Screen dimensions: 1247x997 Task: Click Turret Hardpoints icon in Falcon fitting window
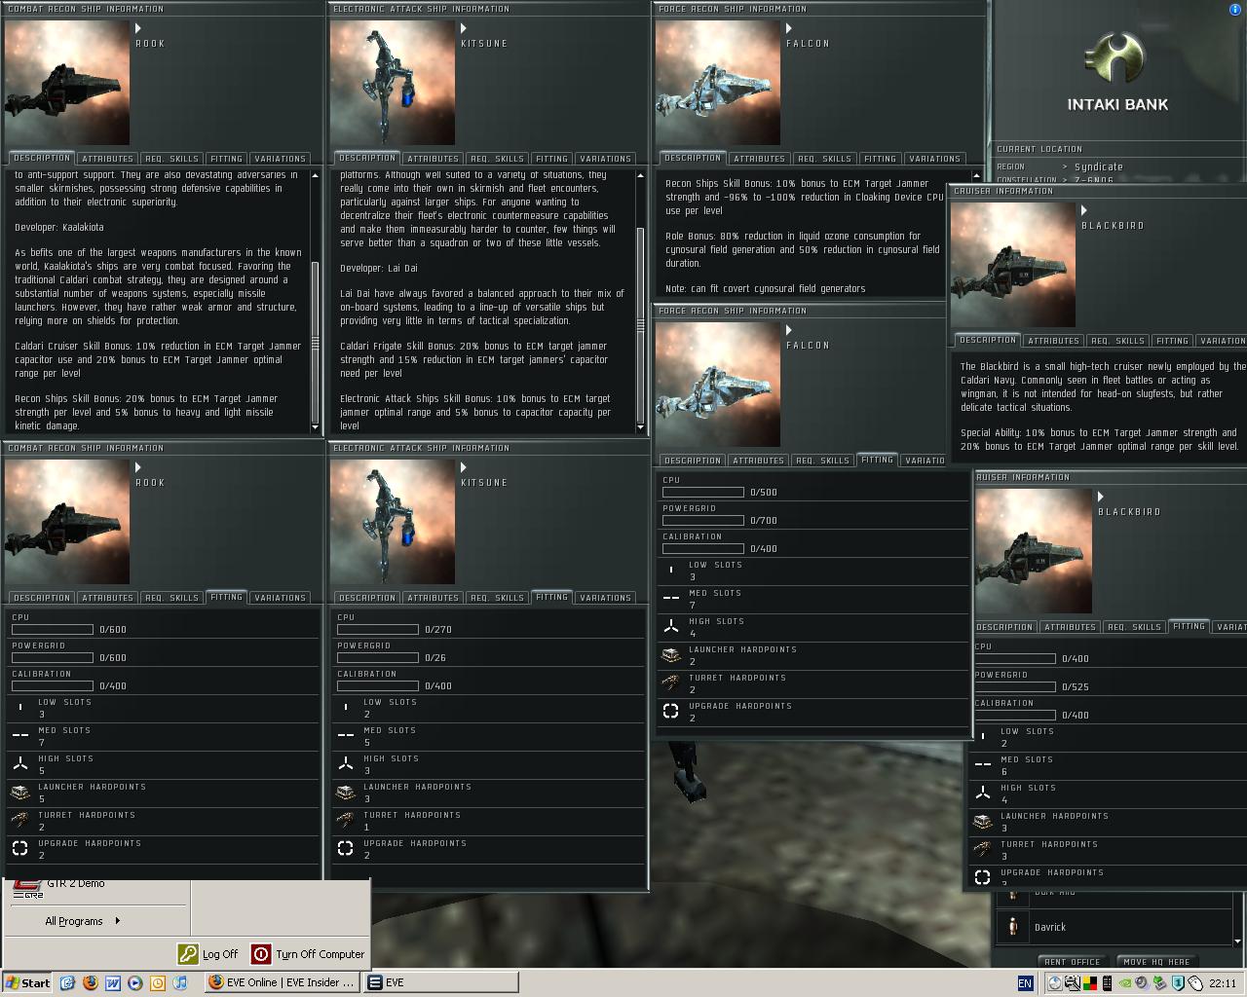[x=671, y=683]
